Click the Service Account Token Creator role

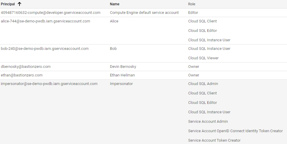point(214,140)
